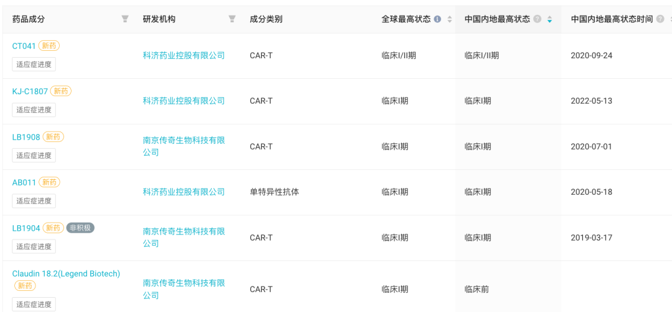Click help icon beside 中国内地最高状态时间
Viewport: 672px width, 312px height.
tap(660, 19)
